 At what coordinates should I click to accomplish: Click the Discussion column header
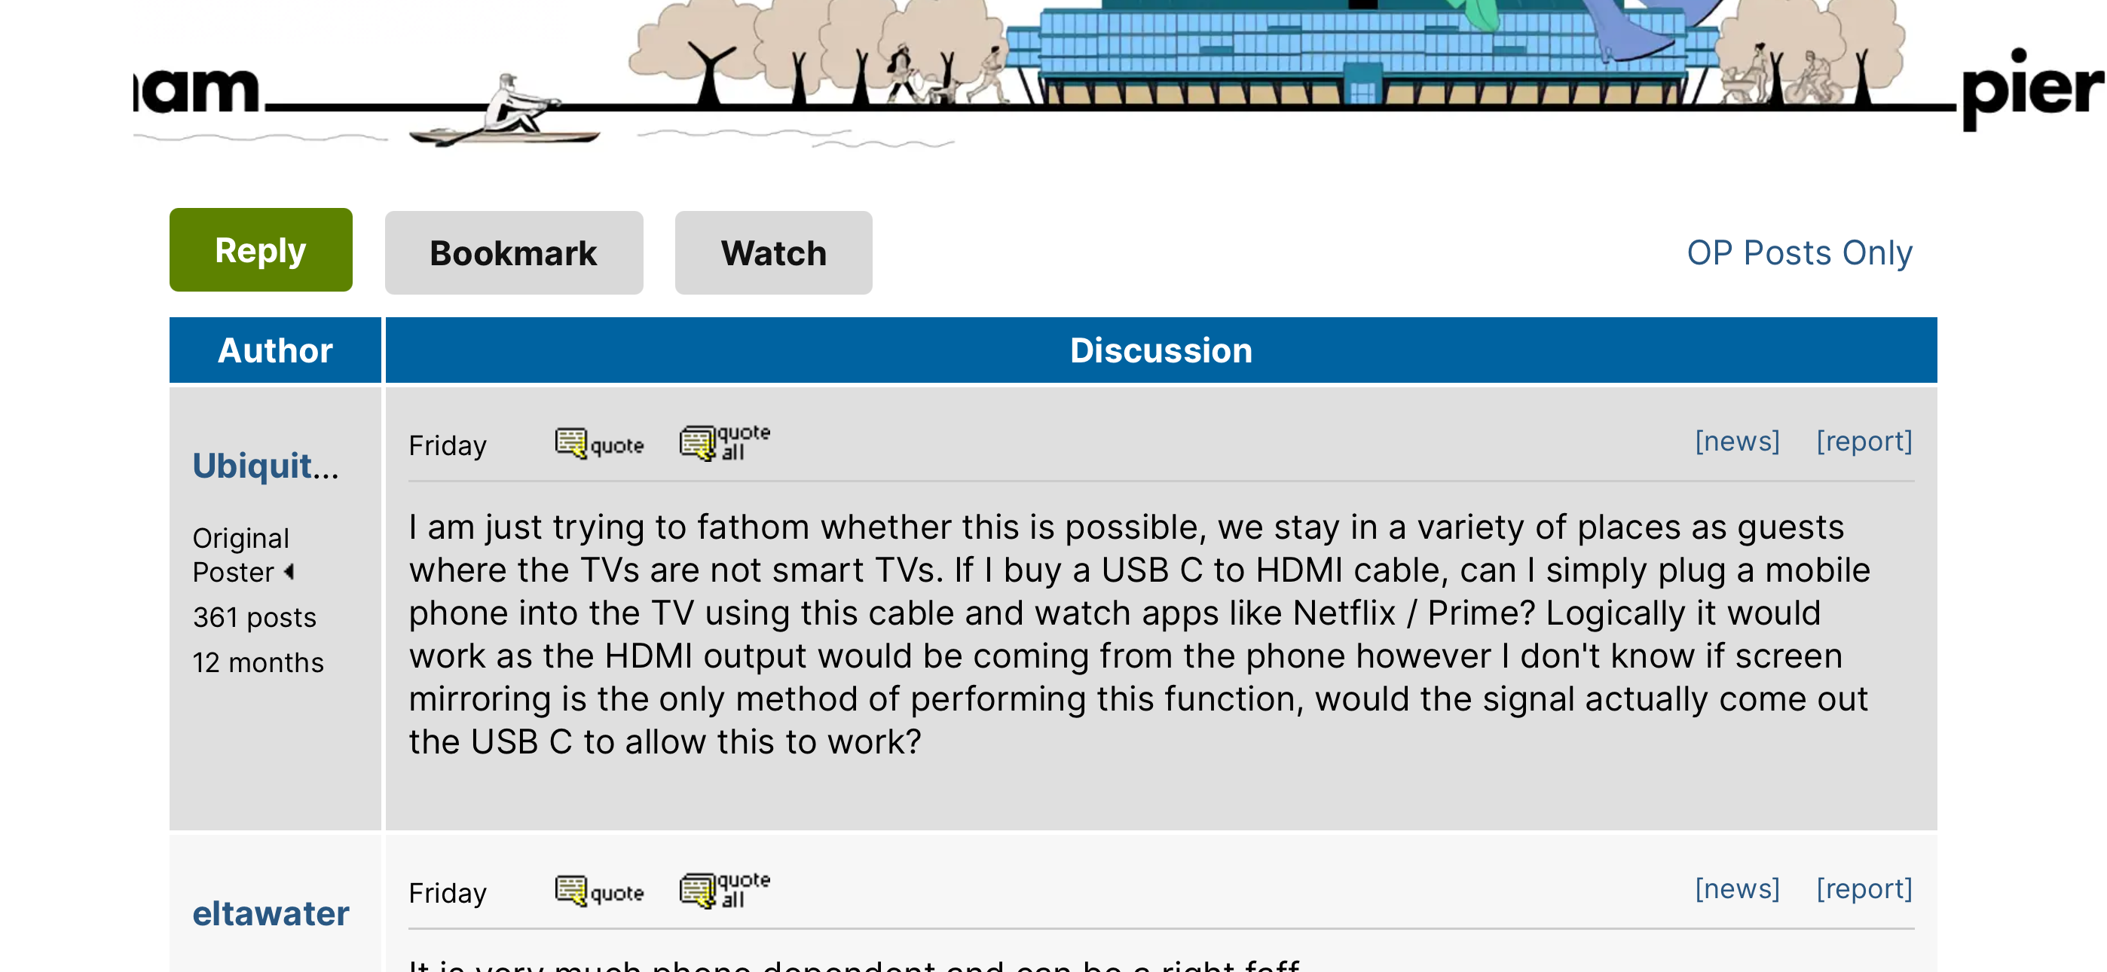1160,350
